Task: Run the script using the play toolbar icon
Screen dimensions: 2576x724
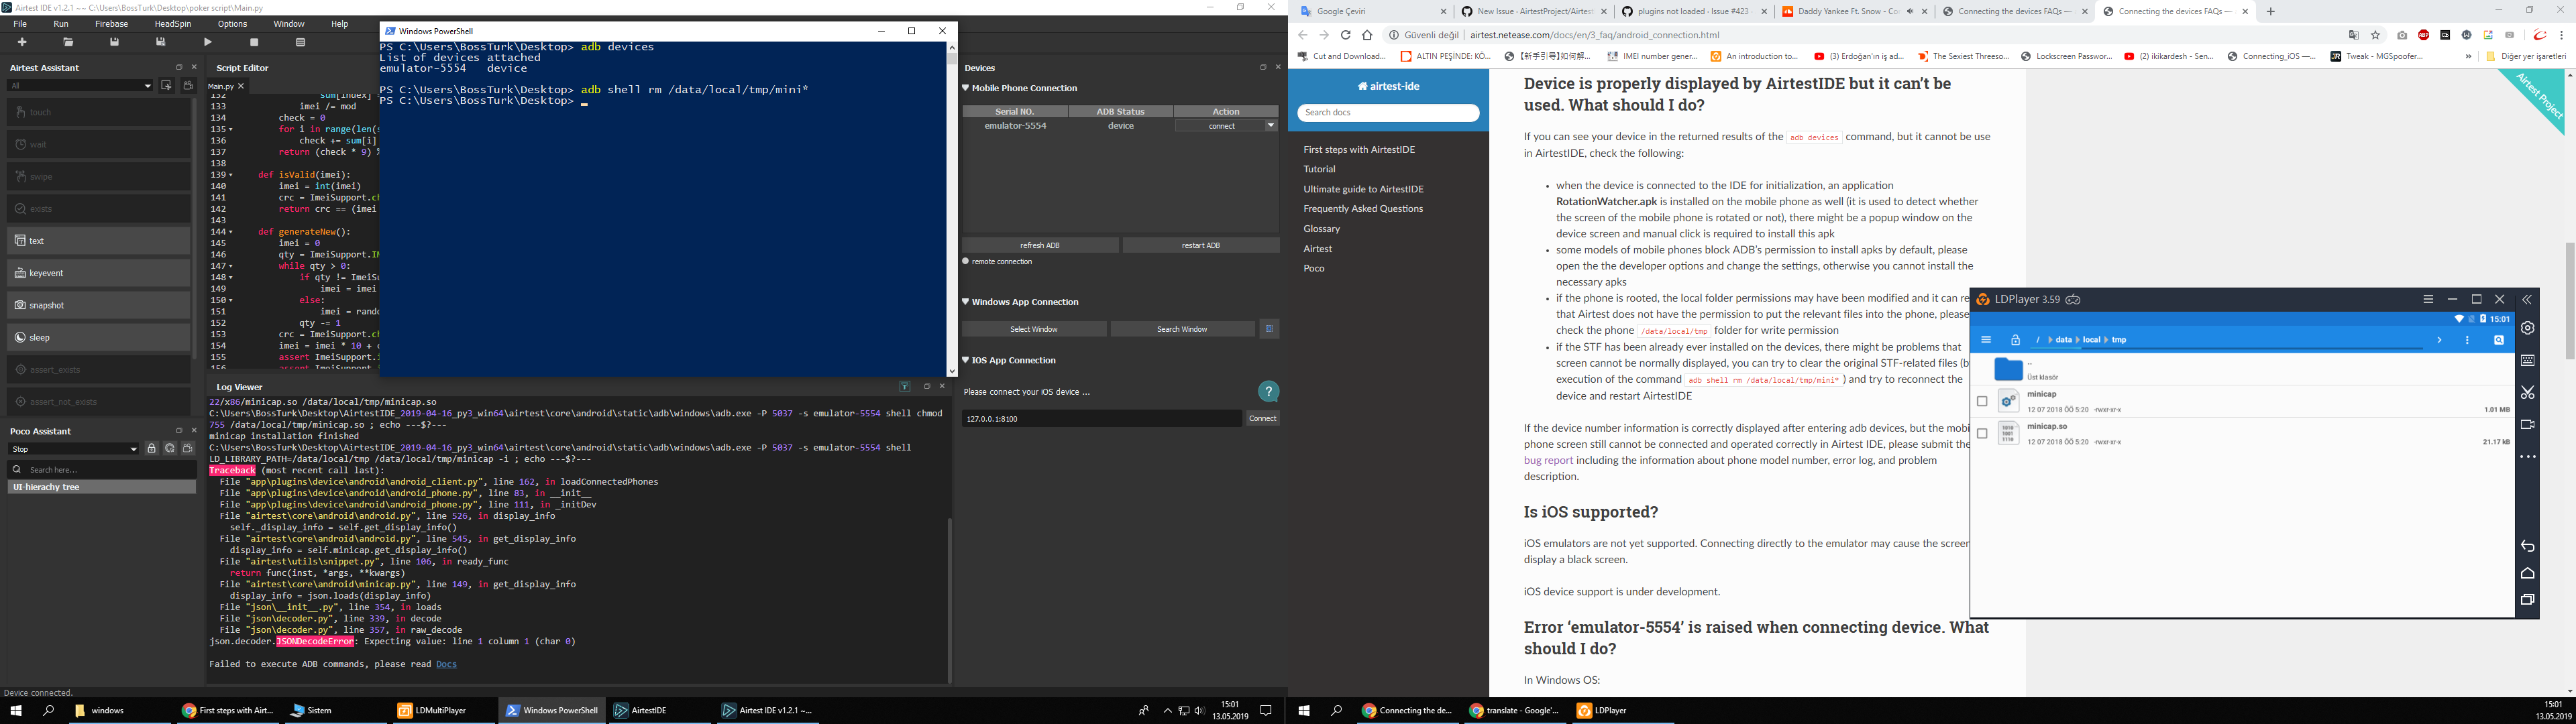Action: (x=207, y=43)
